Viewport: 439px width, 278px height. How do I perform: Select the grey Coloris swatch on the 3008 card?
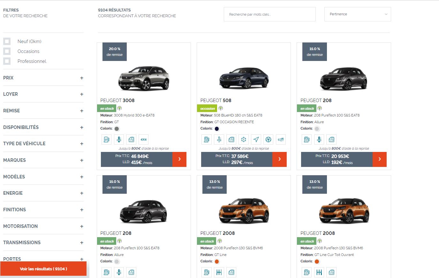117,129
